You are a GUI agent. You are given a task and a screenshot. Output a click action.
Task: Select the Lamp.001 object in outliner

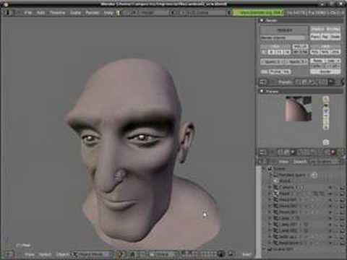(x=288, y=225)
